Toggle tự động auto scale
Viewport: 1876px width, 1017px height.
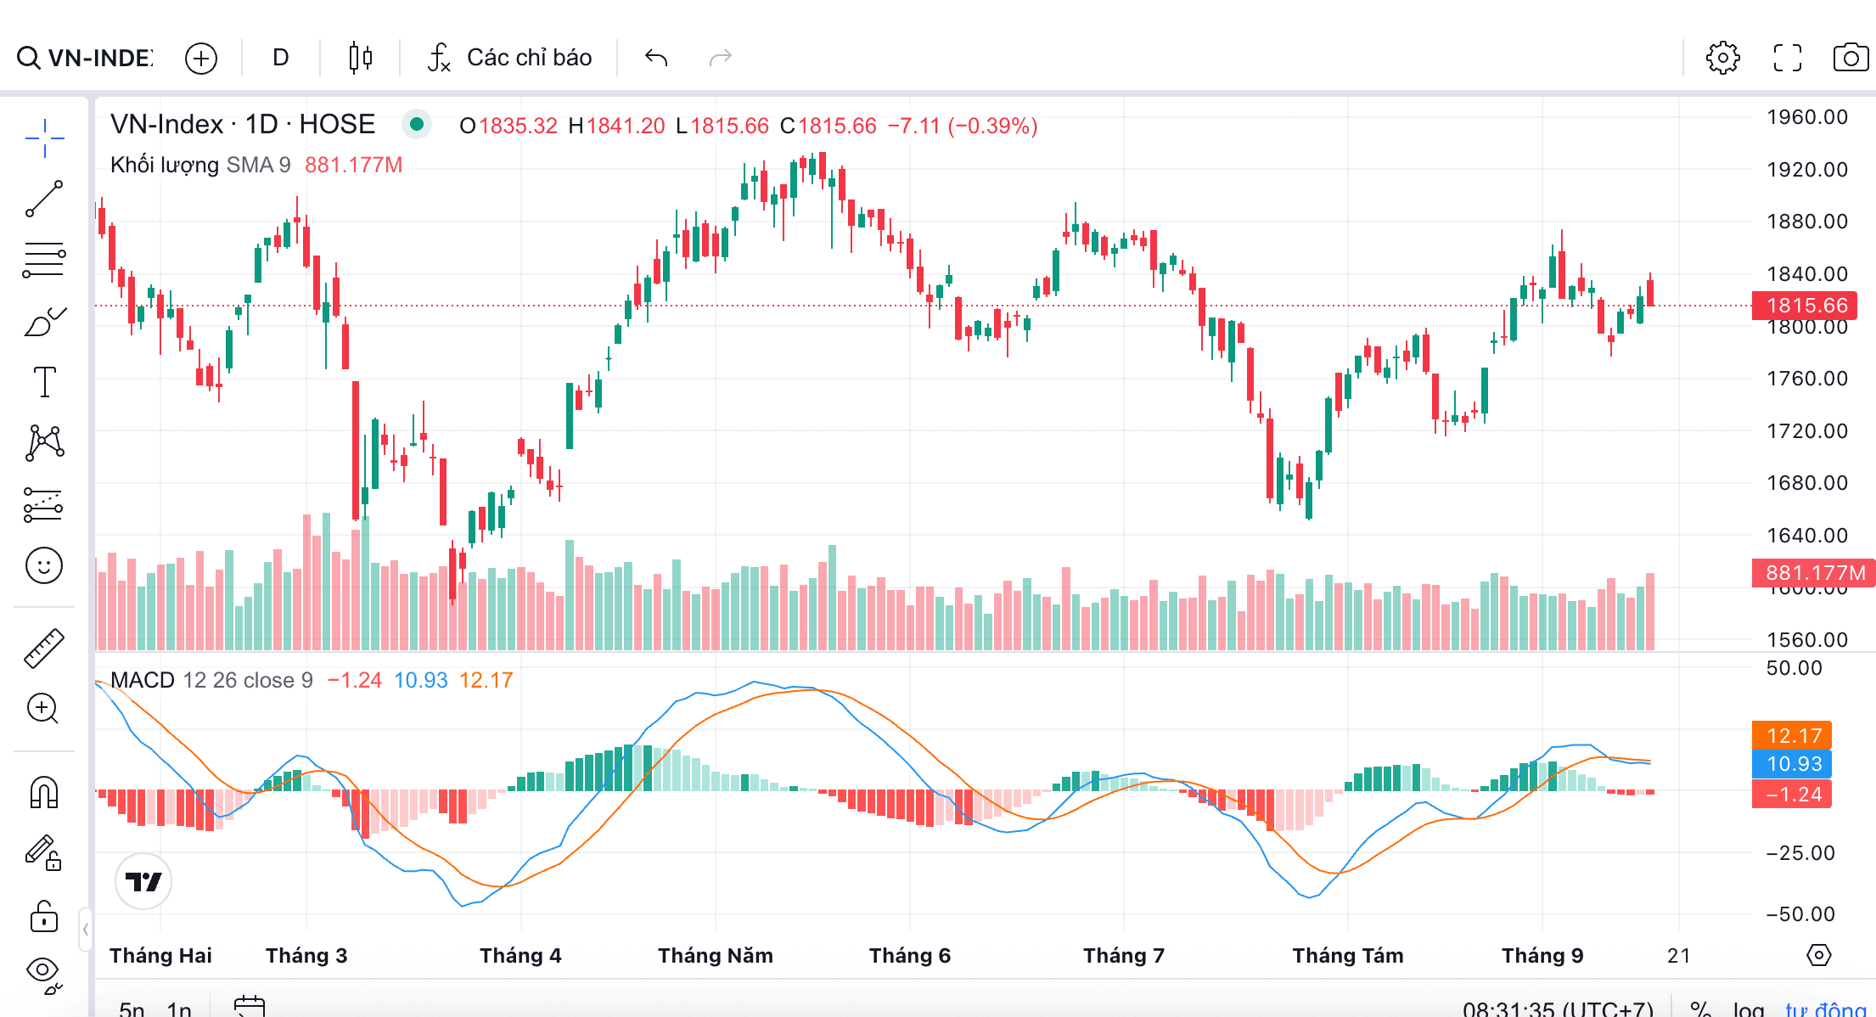[1825, 1009]
